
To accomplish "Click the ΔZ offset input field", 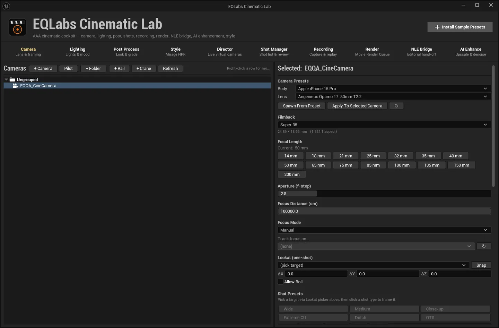I will [460, 274].
